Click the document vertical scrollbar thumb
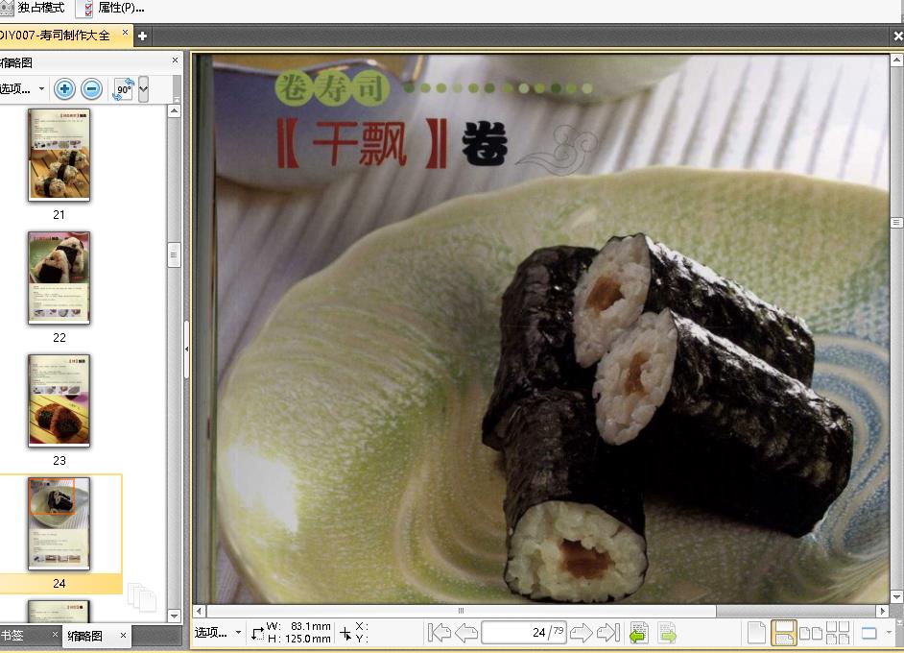 896,223
